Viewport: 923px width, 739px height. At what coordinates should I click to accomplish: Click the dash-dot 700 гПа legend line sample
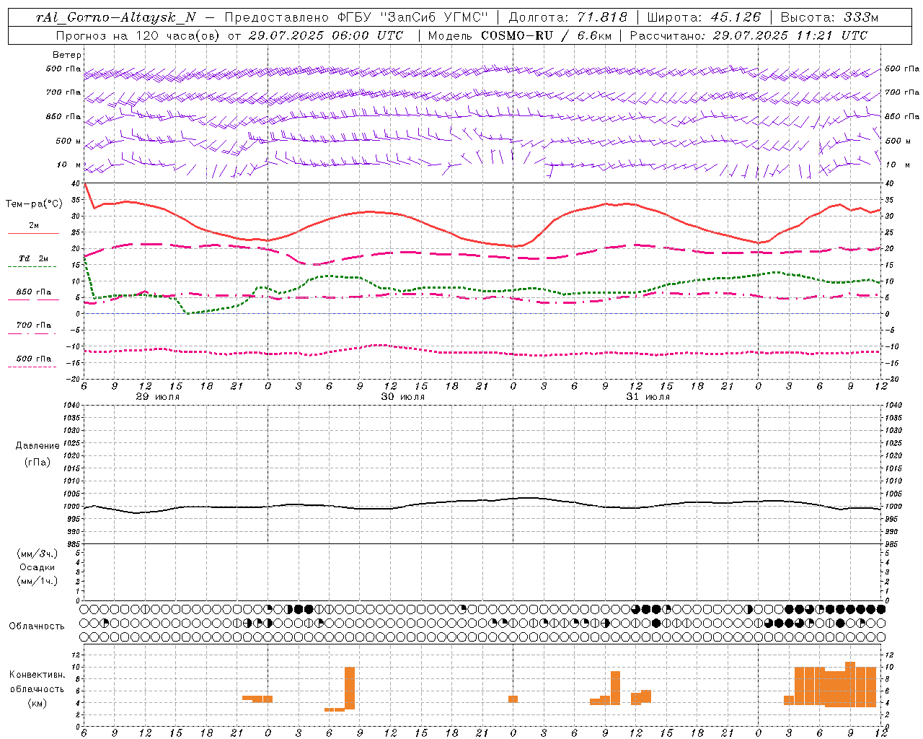pyautogui.click(x=33, y=333)
